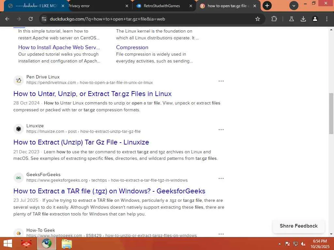Click the page vertical scrollbar thumb

[x=331, y=114]
